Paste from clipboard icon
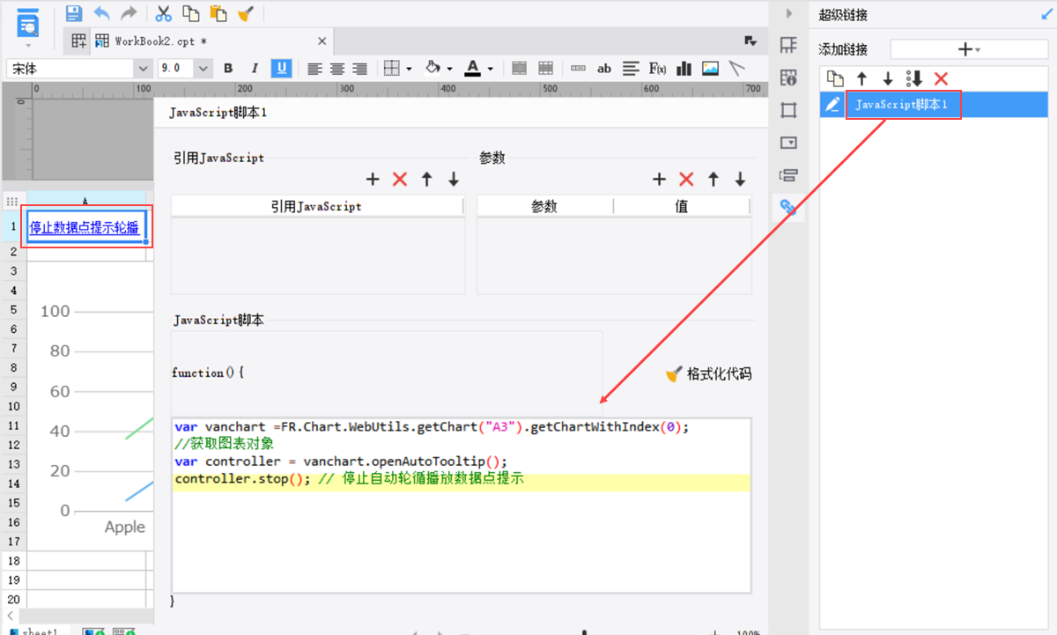This screenshot has height=635, width=1057. [218, 13]
